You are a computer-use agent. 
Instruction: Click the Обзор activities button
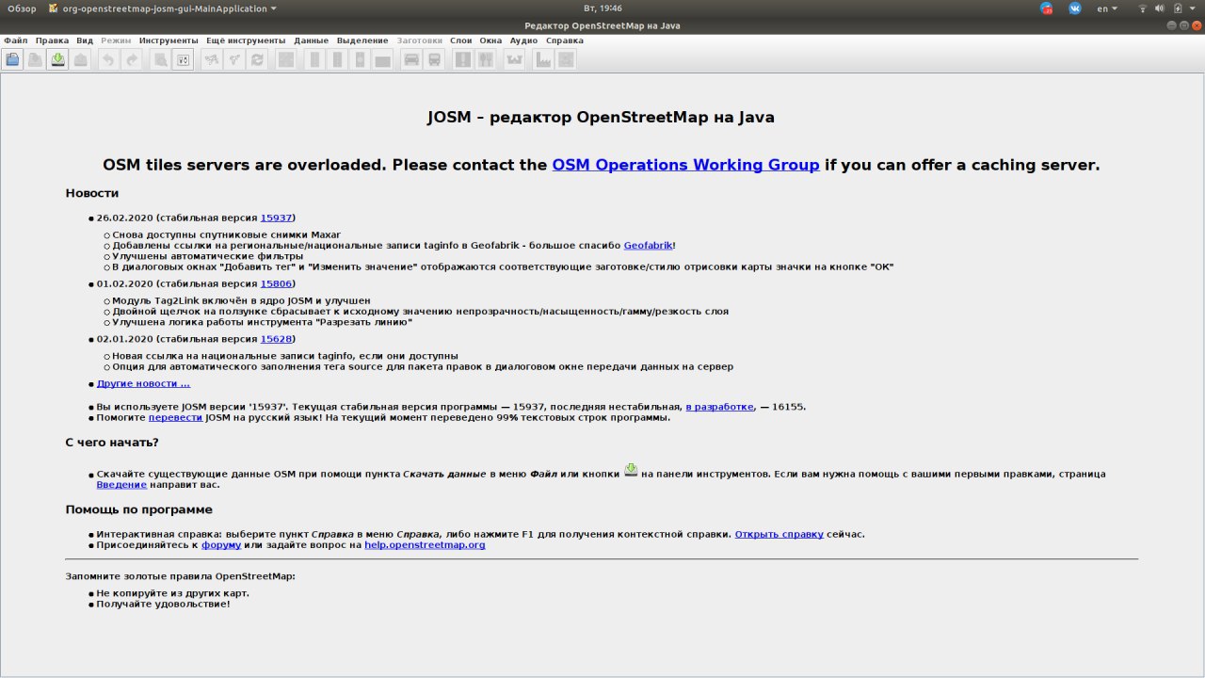point(22,8)
